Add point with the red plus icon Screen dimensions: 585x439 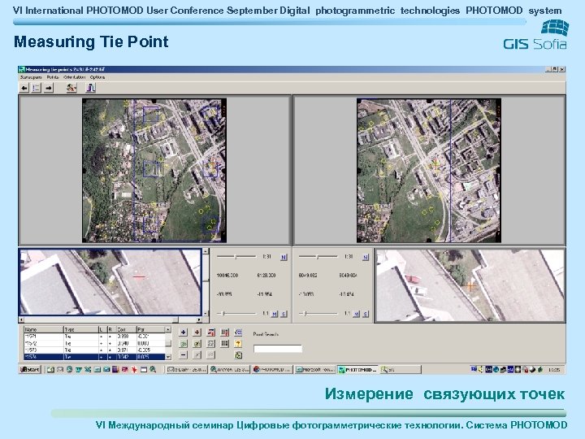pos(197,333)
